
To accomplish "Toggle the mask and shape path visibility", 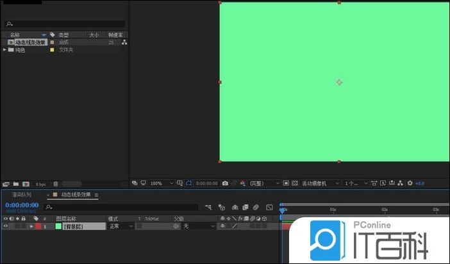I will (x=189, y=183).
